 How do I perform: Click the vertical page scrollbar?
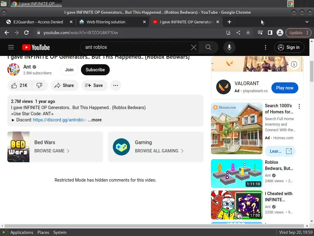[312, 71]
